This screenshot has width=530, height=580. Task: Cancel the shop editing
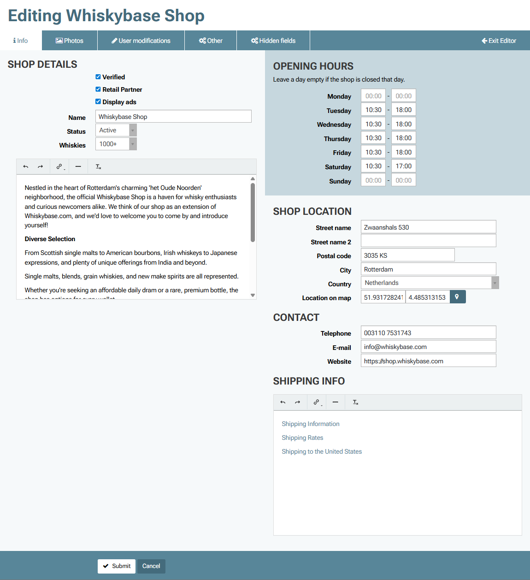point(151,566)
